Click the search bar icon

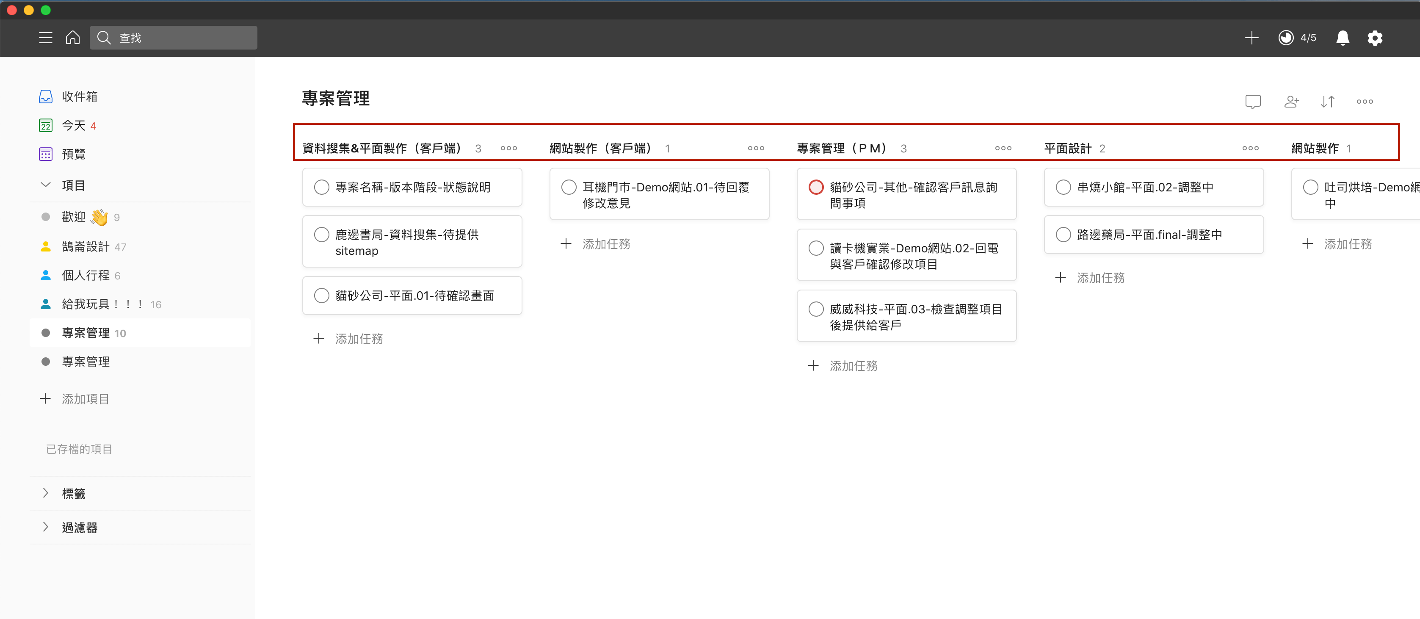[x=106, y=37]
